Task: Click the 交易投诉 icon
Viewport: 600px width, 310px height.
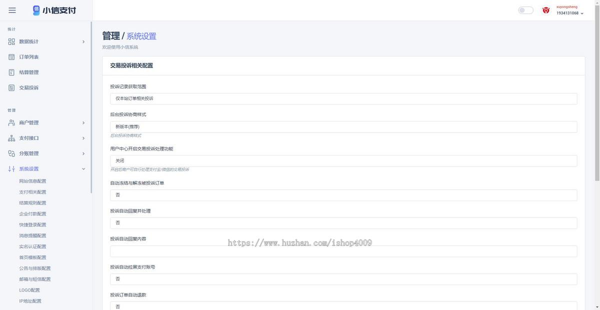Action: tap(11, 88)
